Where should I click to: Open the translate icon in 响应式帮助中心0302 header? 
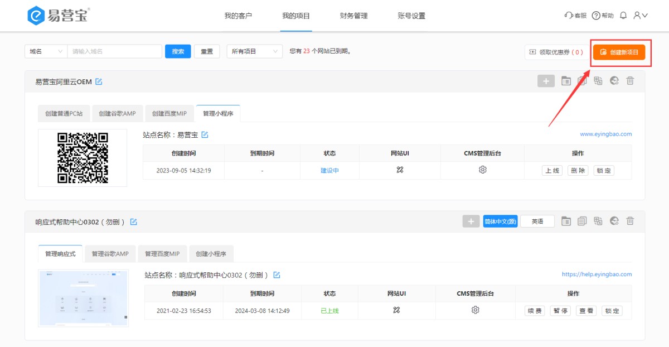(598, 221)
